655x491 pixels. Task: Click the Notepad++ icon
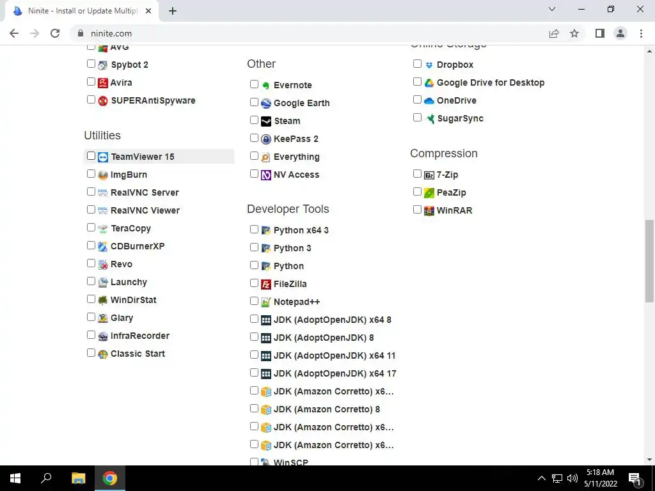[x=266, y=302]
